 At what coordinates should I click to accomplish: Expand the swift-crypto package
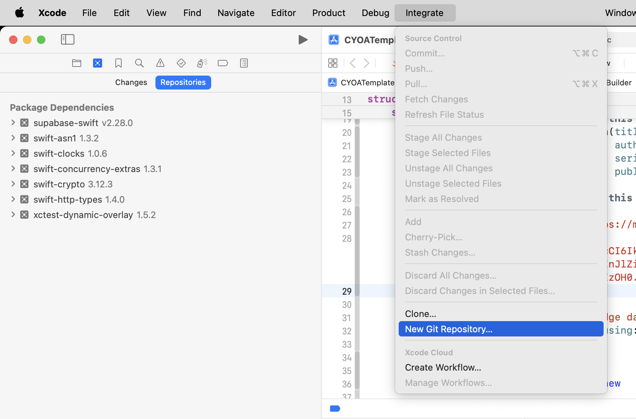click(13, 184)
